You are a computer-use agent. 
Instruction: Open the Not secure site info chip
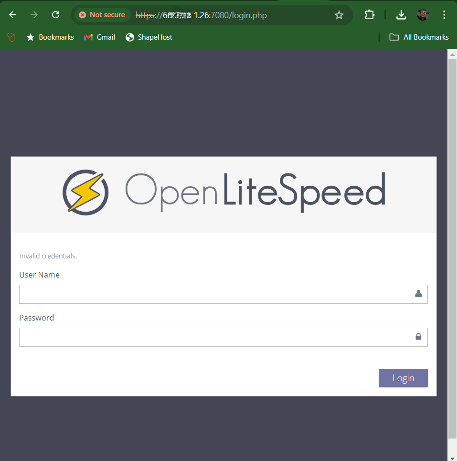tap(102, 15)
